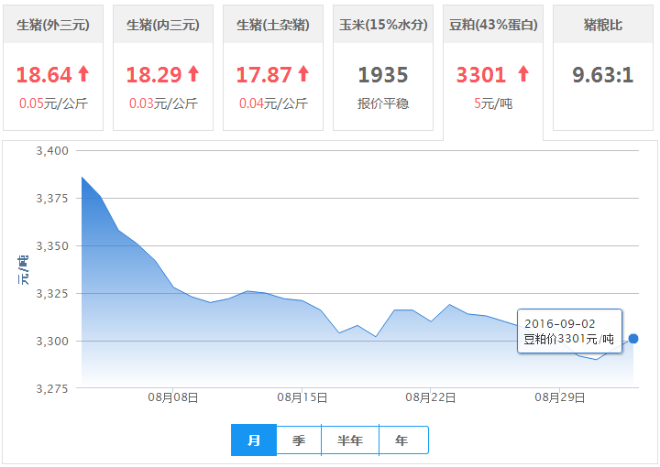Click the 3,325 y-axis label
Viewport: 660px width, 467px height.
click(x=52, y=293)
